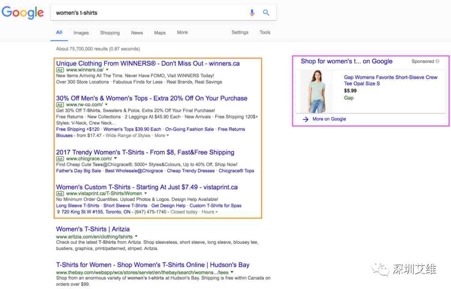Expand dropdown arrow next to www.rw-co.com
The width and height of the screenshot is (451, 289).
tap(107, 104)
